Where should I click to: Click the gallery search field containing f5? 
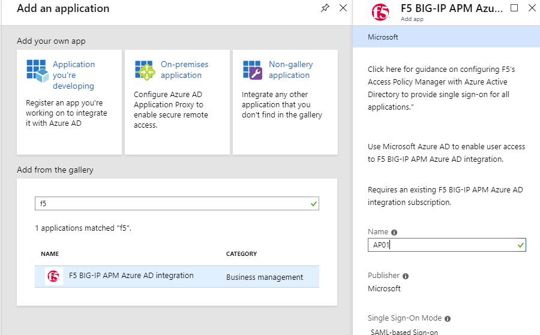point(176,204)
